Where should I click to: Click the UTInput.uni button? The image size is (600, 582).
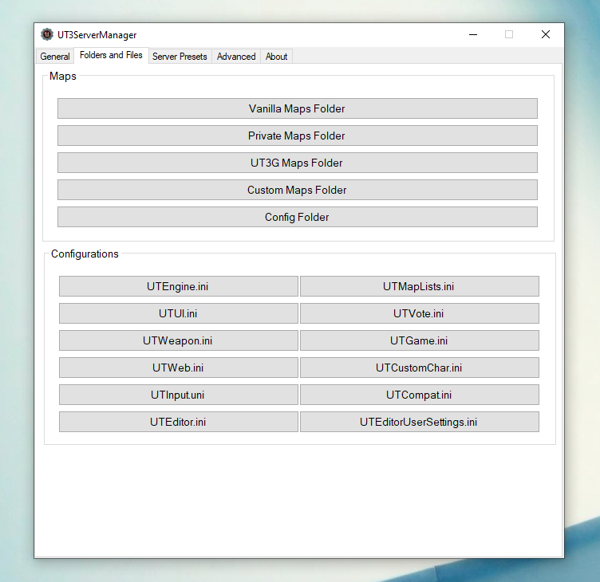pyautogui.click(x=178, y=395)
